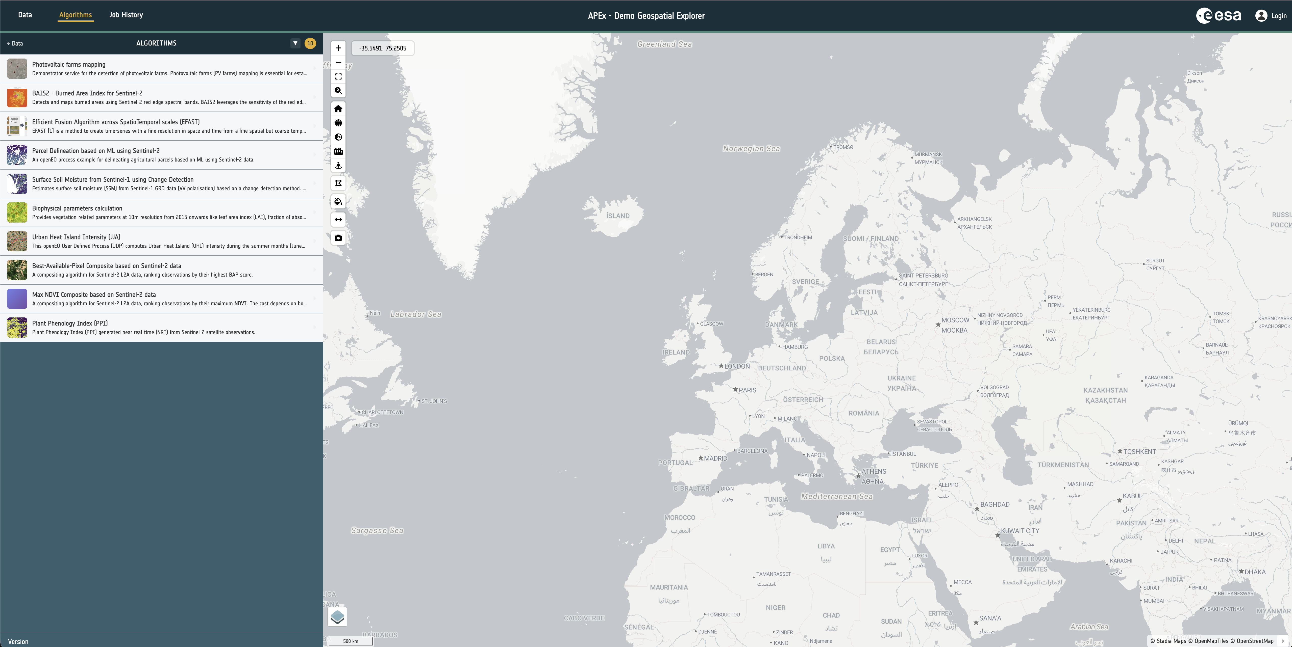Open the map layers switcher
The image size is (1292, 647).
coord(338,617)
